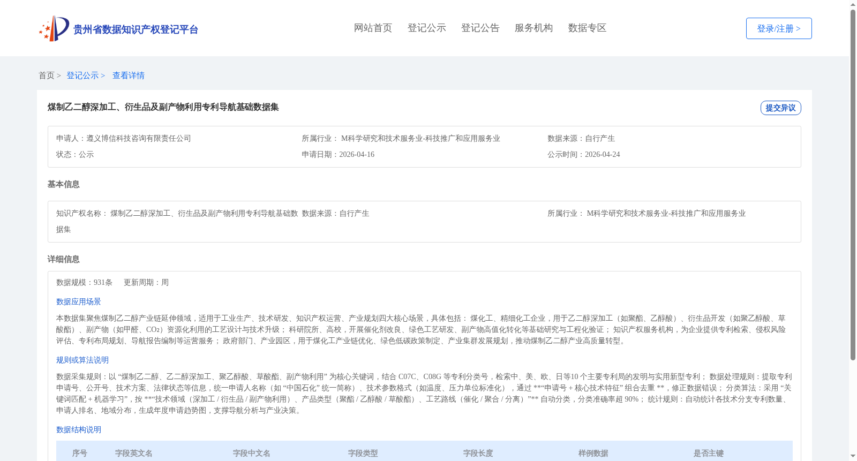857x461 pixels.
Task: Click the scrollbar down arrow
Action: pyautogui.click(x=853, y=457)
